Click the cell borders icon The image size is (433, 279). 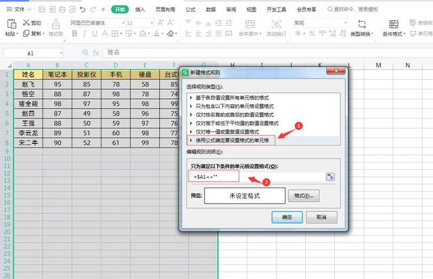click(x=114, y=34)
